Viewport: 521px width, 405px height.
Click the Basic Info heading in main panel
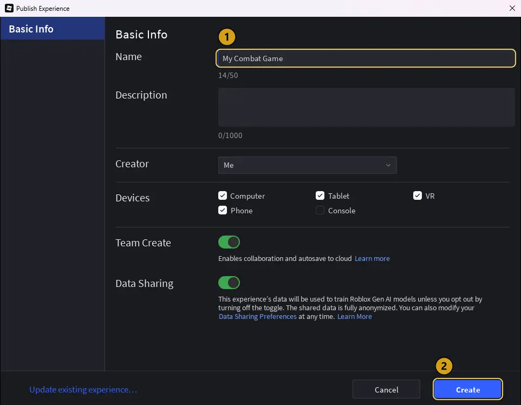click(x=141, y=35)
